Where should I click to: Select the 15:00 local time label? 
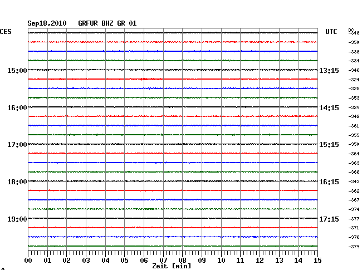pos(17,71)
